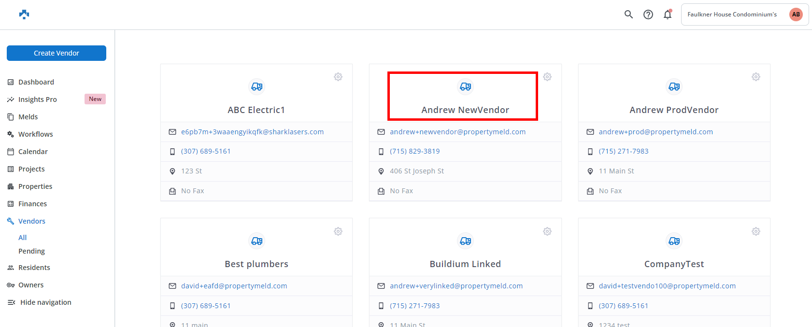Open the Workflows section

click(36, 134)
